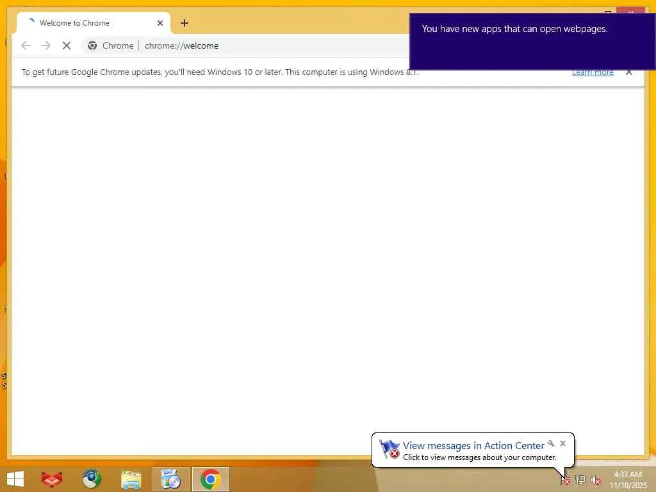The image size is (656, 492).
Task: Go back with the back arrow
Action: pyautogui.click(x=26, y=45)
